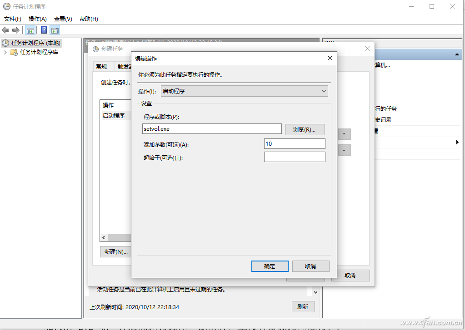The height and width of the screenshot is (330, 465).
Task: Open the 查看(V) menu
Action: coord(63,19)
